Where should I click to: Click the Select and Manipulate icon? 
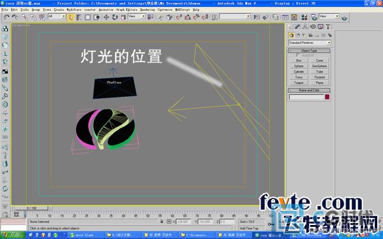coord(160,17)
